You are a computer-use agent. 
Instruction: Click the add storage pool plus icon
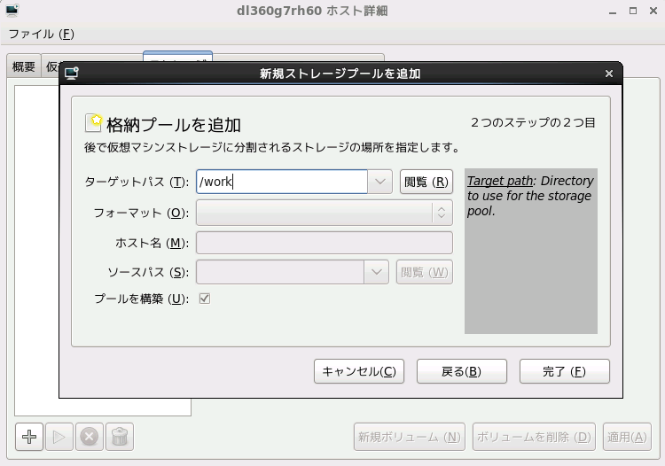click(x=29, y=437)
